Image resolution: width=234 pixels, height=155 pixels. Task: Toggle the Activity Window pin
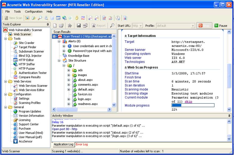coord(229,116)
